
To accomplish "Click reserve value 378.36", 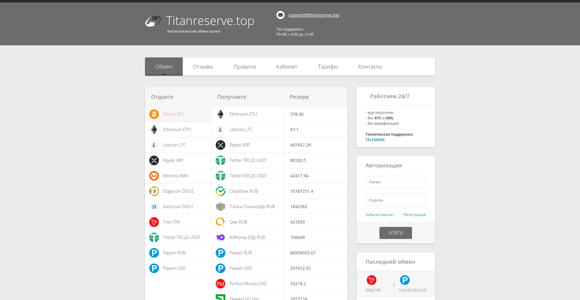I will [297, 114].
